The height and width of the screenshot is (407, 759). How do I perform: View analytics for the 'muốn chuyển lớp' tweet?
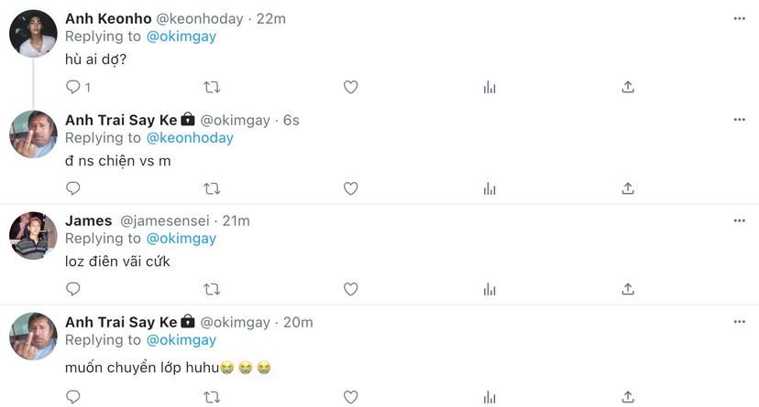pyautogui.click(x=489, y=397)
